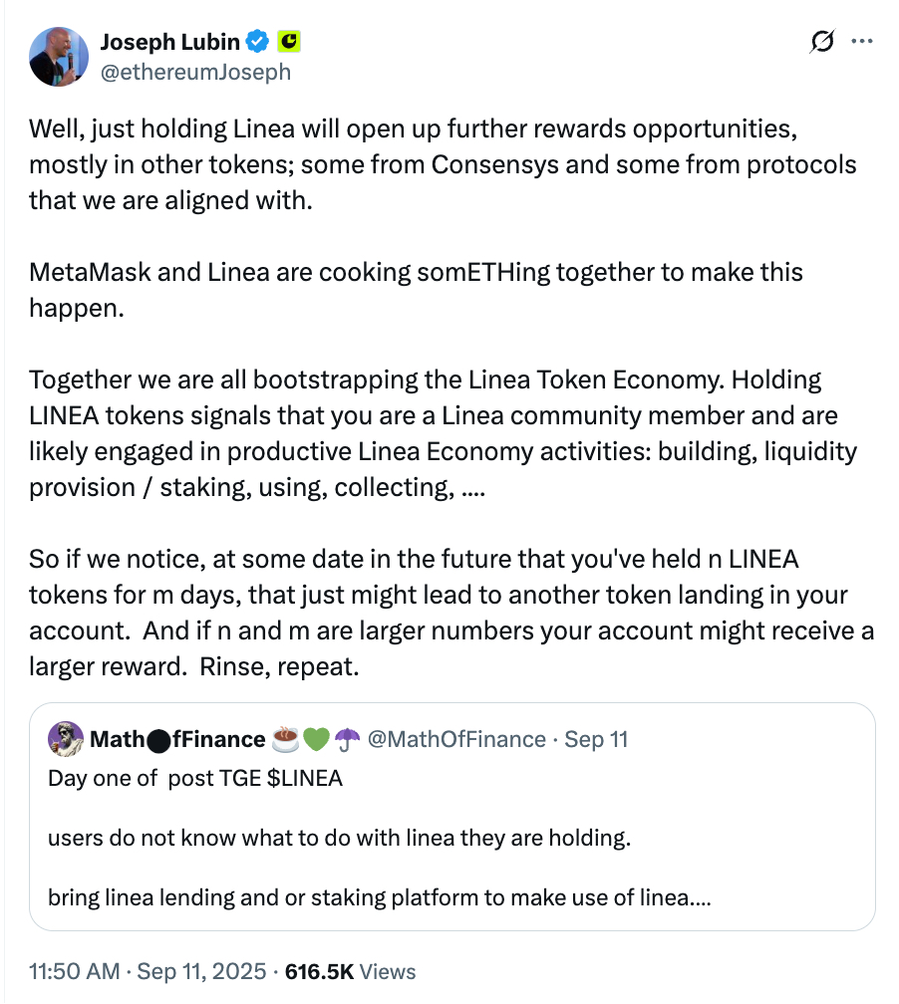Click the @MathOfFinance handle
Image resolution: width=899 pixels, height=1004 pixels.
tap(456, 739)
